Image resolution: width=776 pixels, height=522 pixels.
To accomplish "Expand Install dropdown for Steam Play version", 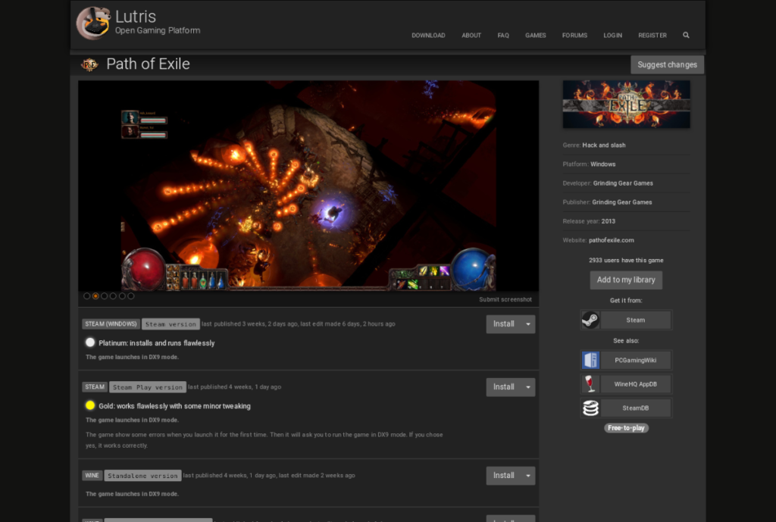I will [x=528, y=386].
